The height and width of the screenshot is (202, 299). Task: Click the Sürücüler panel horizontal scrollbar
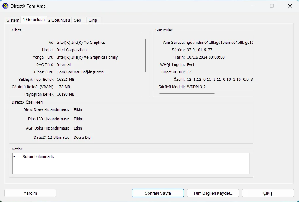(187, 93)
